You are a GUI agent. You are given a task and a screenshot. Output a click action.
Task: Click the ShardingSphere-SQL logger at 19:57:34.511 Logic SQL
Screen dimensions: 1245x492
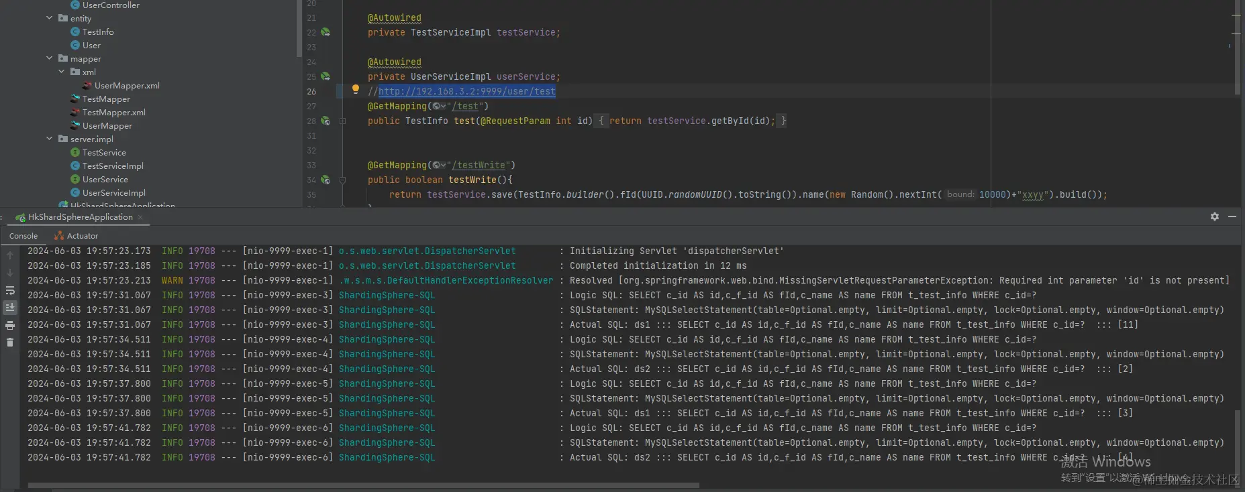387,339
